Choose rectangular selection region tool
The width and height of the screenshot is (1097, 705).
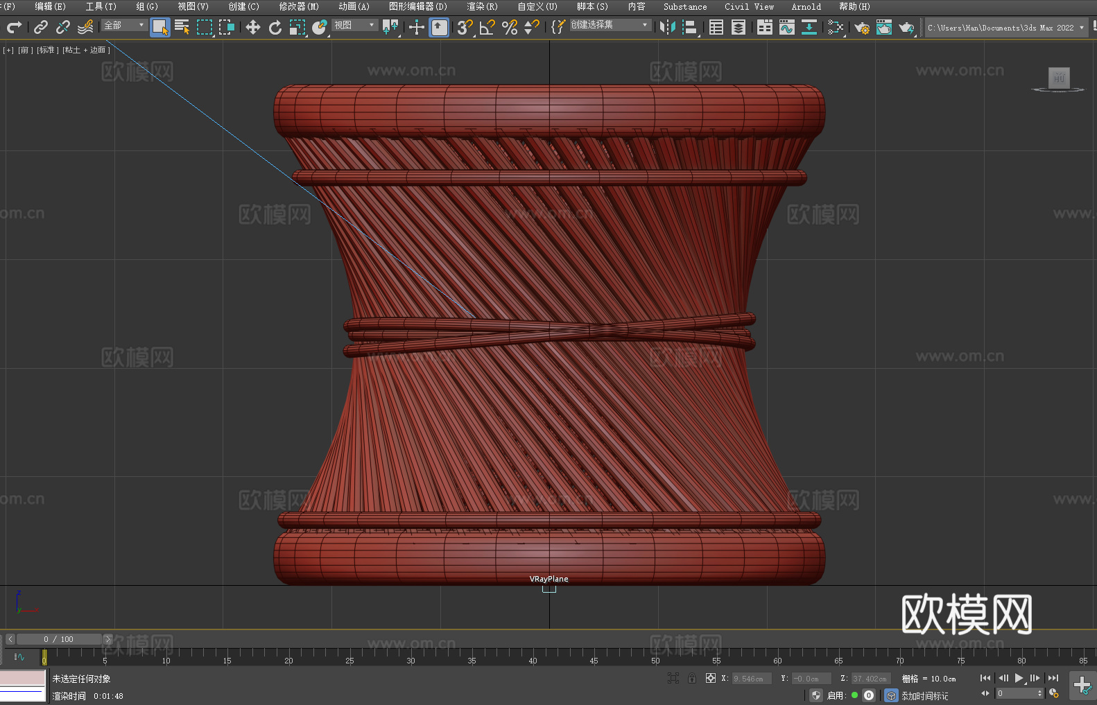[205, 27]
